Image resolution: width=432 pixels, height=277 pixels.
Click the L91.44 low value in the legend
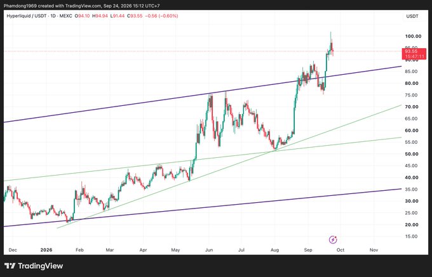[x=118, y=16]
